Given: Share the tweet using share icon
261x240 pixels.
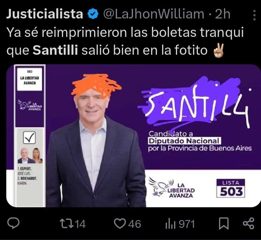Looking at the screenshot, I should [249, 224].
